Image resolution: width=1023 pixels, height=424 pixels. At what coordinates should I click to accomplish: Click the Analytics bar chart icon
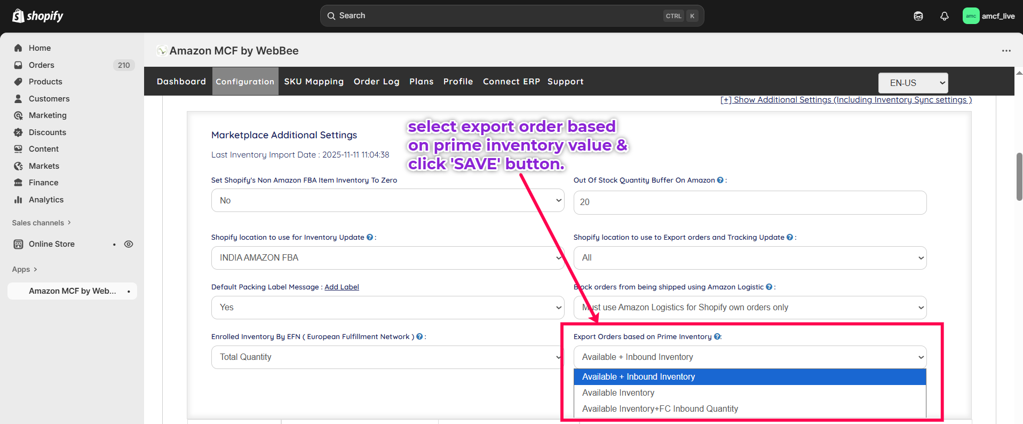coord(18,200)
